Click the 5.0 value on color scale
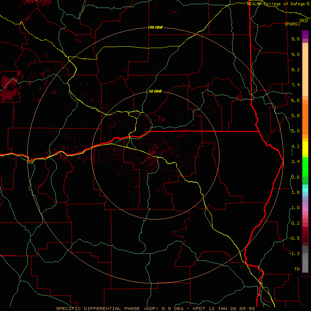Viewport: 311px width, 311px height. tap(295, 131)
